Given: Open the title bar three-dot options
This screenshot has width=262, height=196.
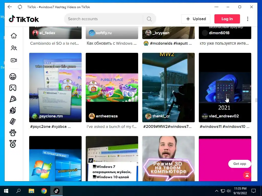Looking at the screenshot, I should [216, 7].
